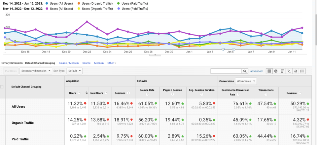Select Source / Medium primary dimension

pyautogui.click(x=69, y=63)
